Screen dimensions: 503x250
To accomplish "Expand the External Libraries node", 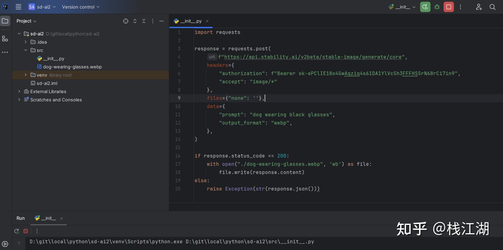I will [x=19, y=92].
